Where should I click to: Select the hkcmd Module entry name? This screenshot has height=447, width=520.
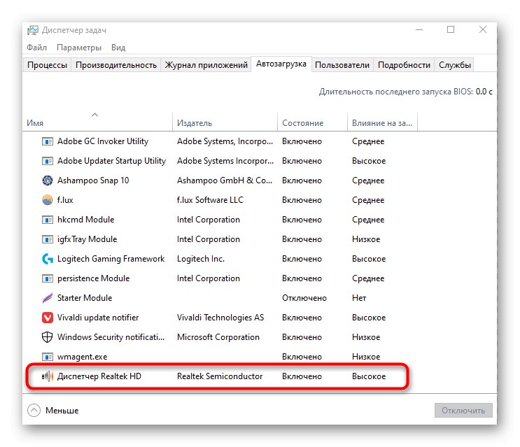pos(85,220)
